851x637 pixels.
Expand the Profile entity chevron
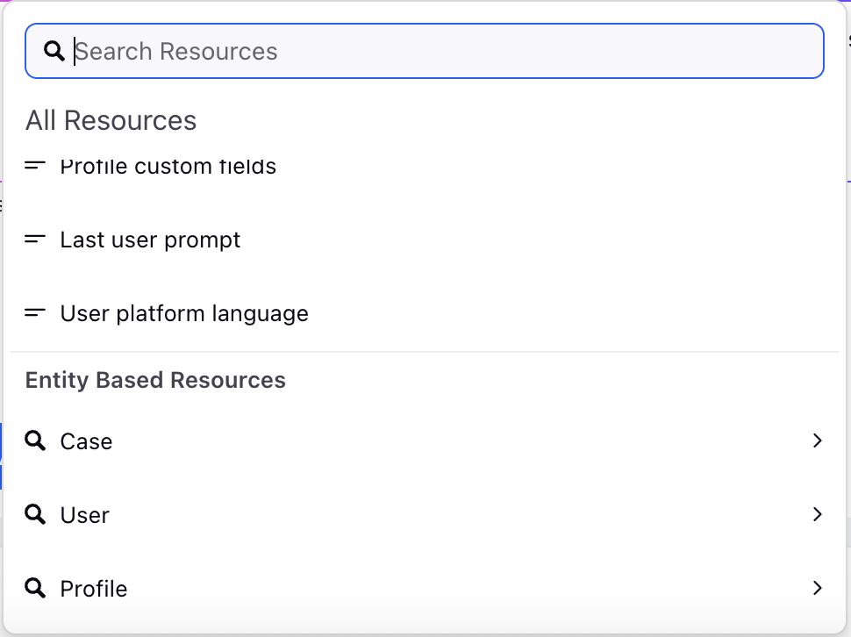point(818,588)
